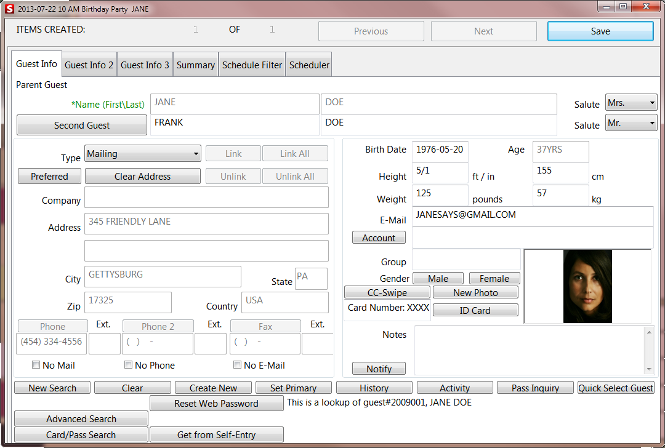Open the Scheduler tab
Screen dimensions: 665x448
point(309,65)
